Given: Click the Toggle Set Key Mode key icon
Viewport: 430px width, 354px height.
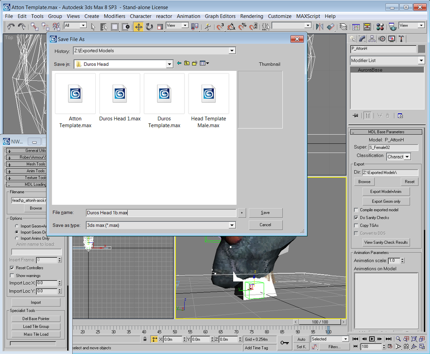Looking at the screenshot, I should pyautogui.click(x=285, y=343).
